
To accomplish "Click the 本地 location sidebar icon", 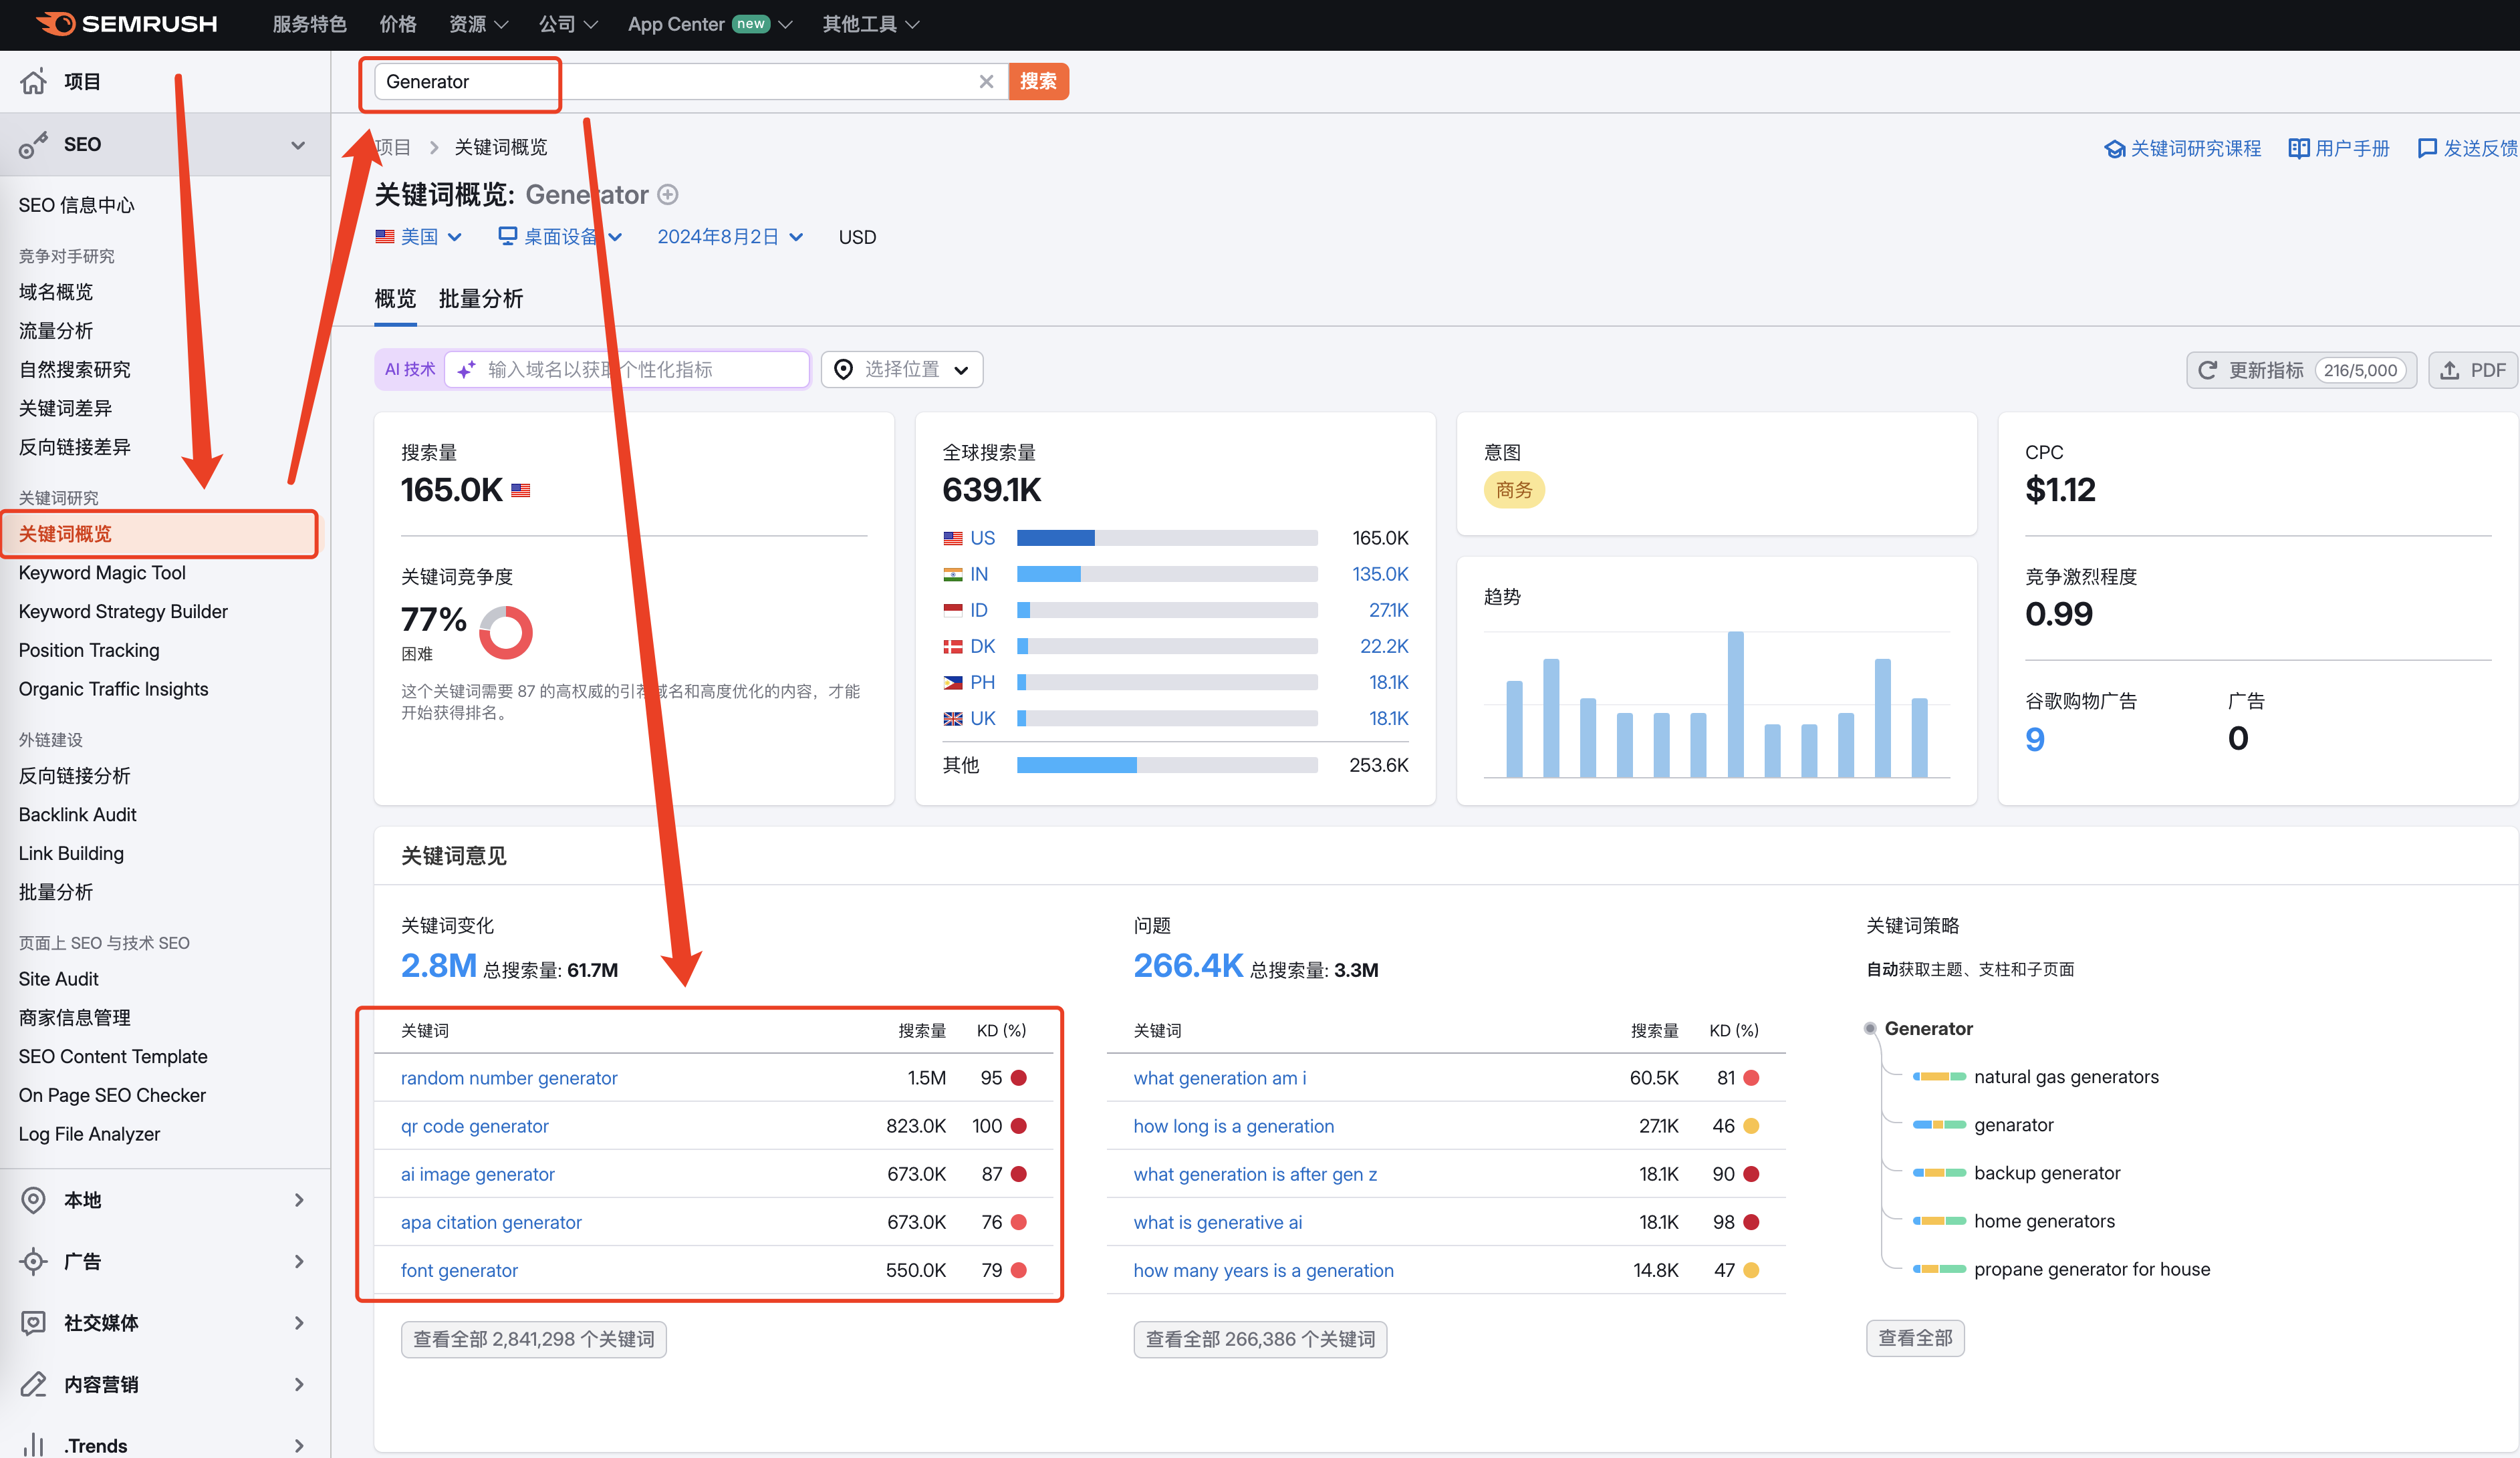I will pyautogui.click(x=33, y=1200).
